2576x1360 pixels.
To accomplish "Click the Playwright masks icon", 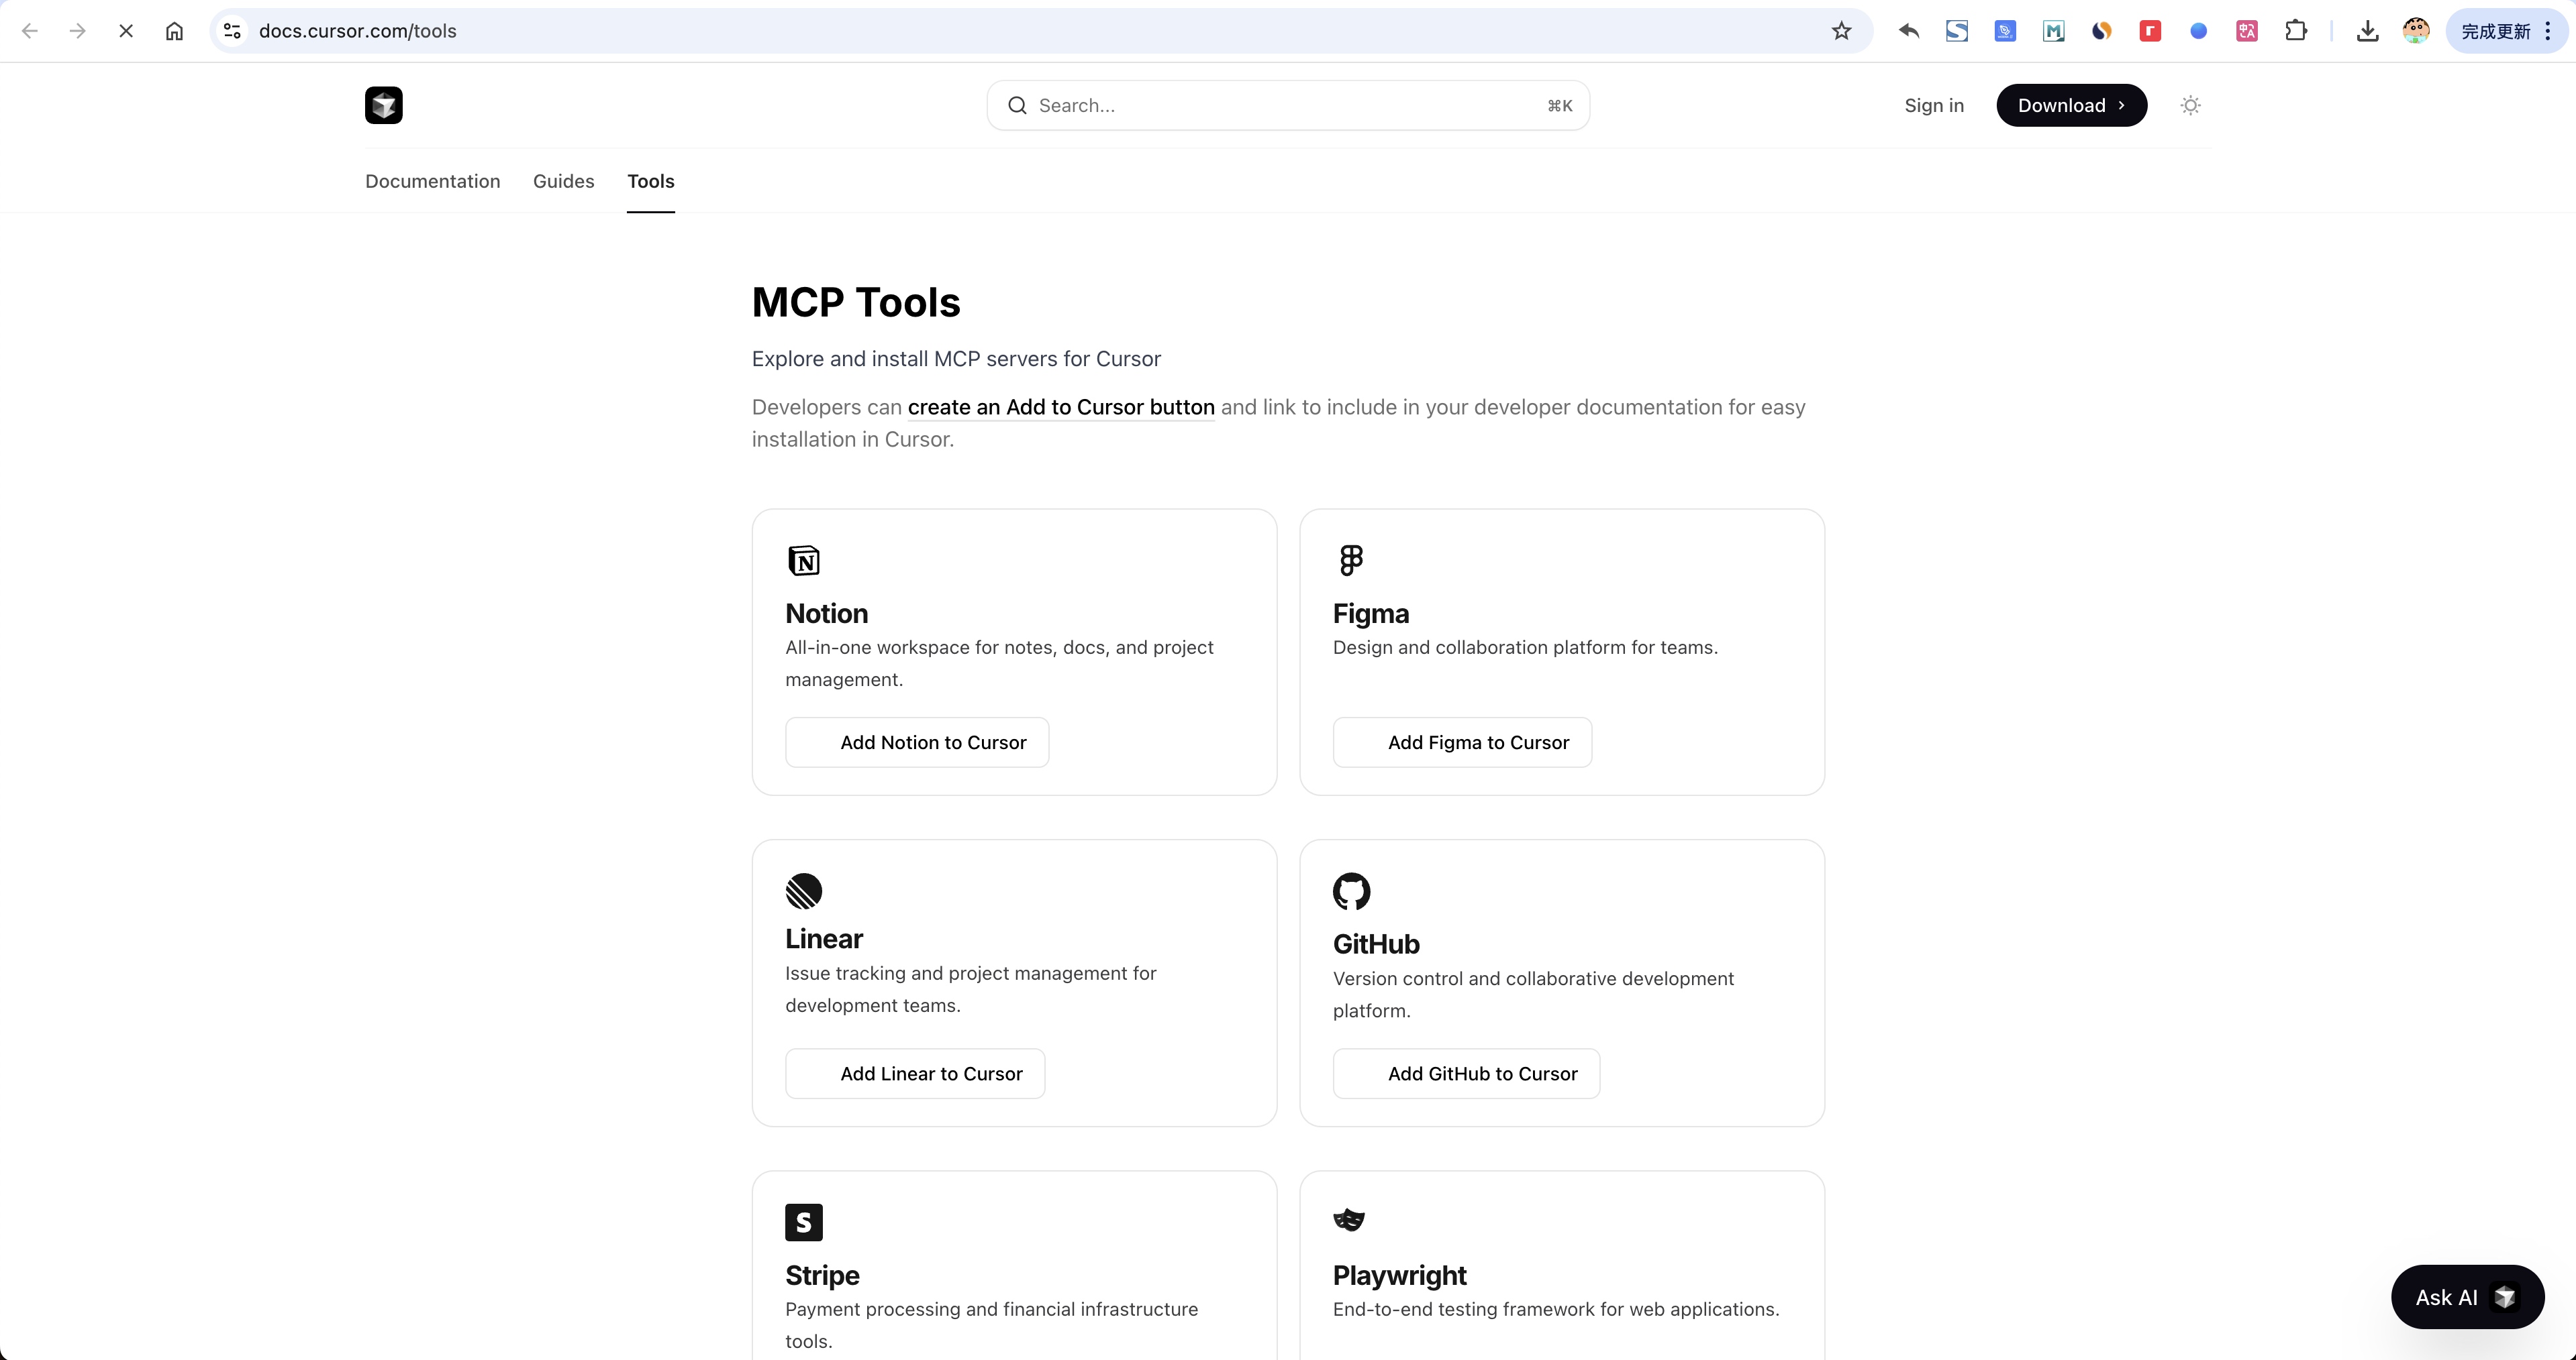I will tap(1349, 1220).
